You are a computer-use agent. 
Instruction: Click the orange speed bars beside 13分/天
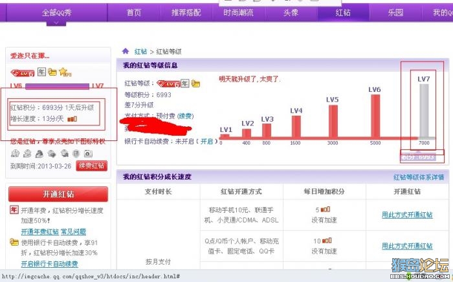[72, 119]
